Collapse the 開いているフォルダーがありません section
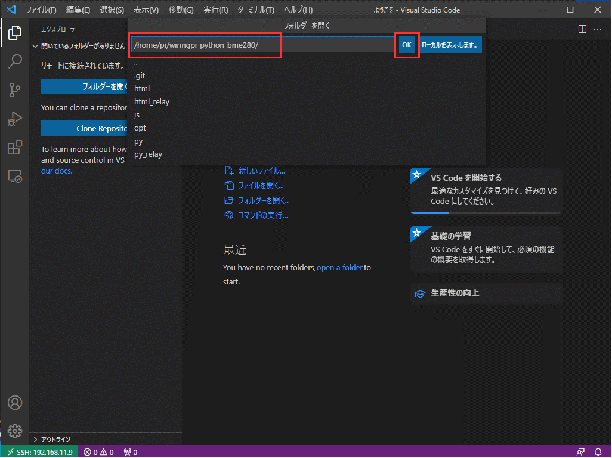 click(79, 46)
